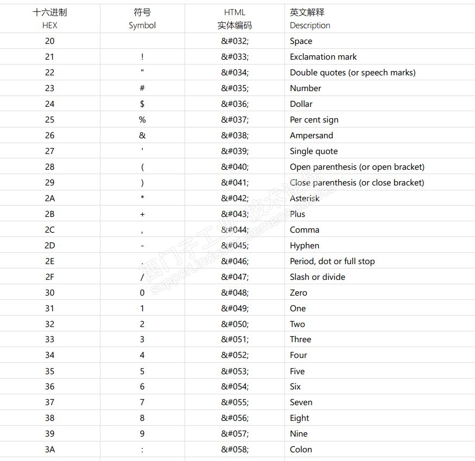Select the hex value "3A" cell
Viewport: 475px width, 461px height.
click(x=50, y=450)
